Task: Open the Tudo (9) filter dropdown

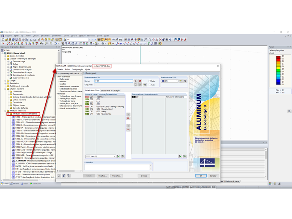Action: coord(114,156)
